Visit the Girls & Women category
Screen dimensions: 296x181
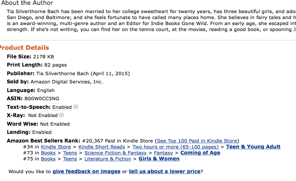[x=159, y=159]
